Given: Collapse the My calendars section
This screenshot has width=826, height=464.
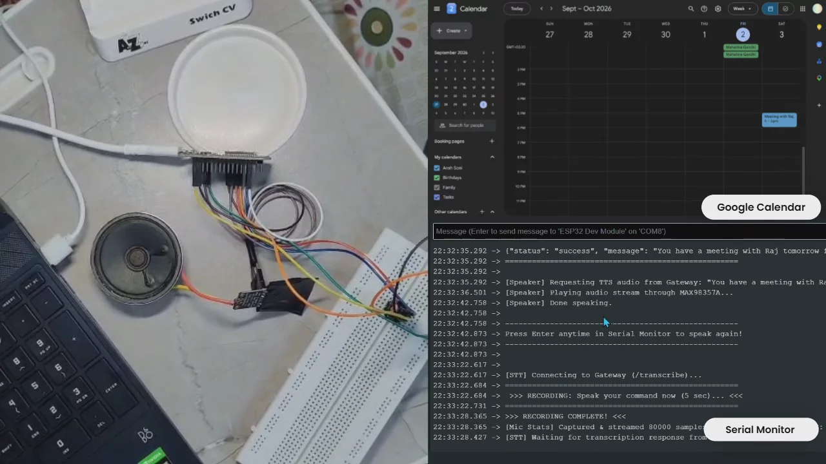Looking at the screenshot, I should click(492, 157).
